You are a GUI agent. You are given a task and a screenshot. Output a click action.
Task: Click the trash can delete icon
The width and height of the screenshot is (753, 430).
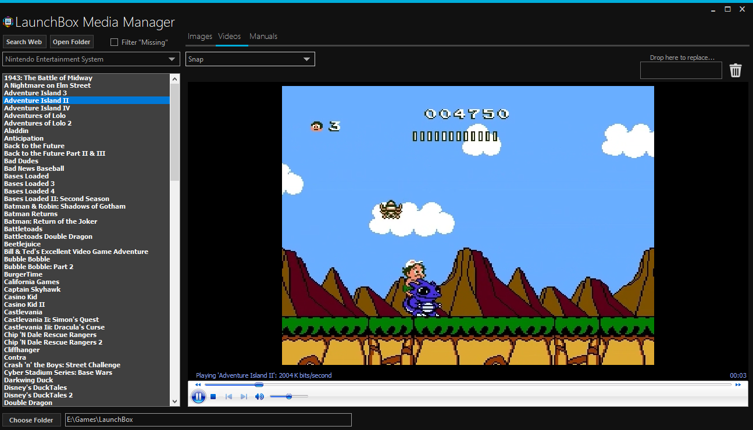click(x=736, y=70)
